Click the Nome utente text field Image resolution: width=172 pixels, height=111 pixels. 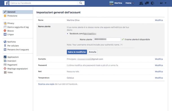[107, 40]
